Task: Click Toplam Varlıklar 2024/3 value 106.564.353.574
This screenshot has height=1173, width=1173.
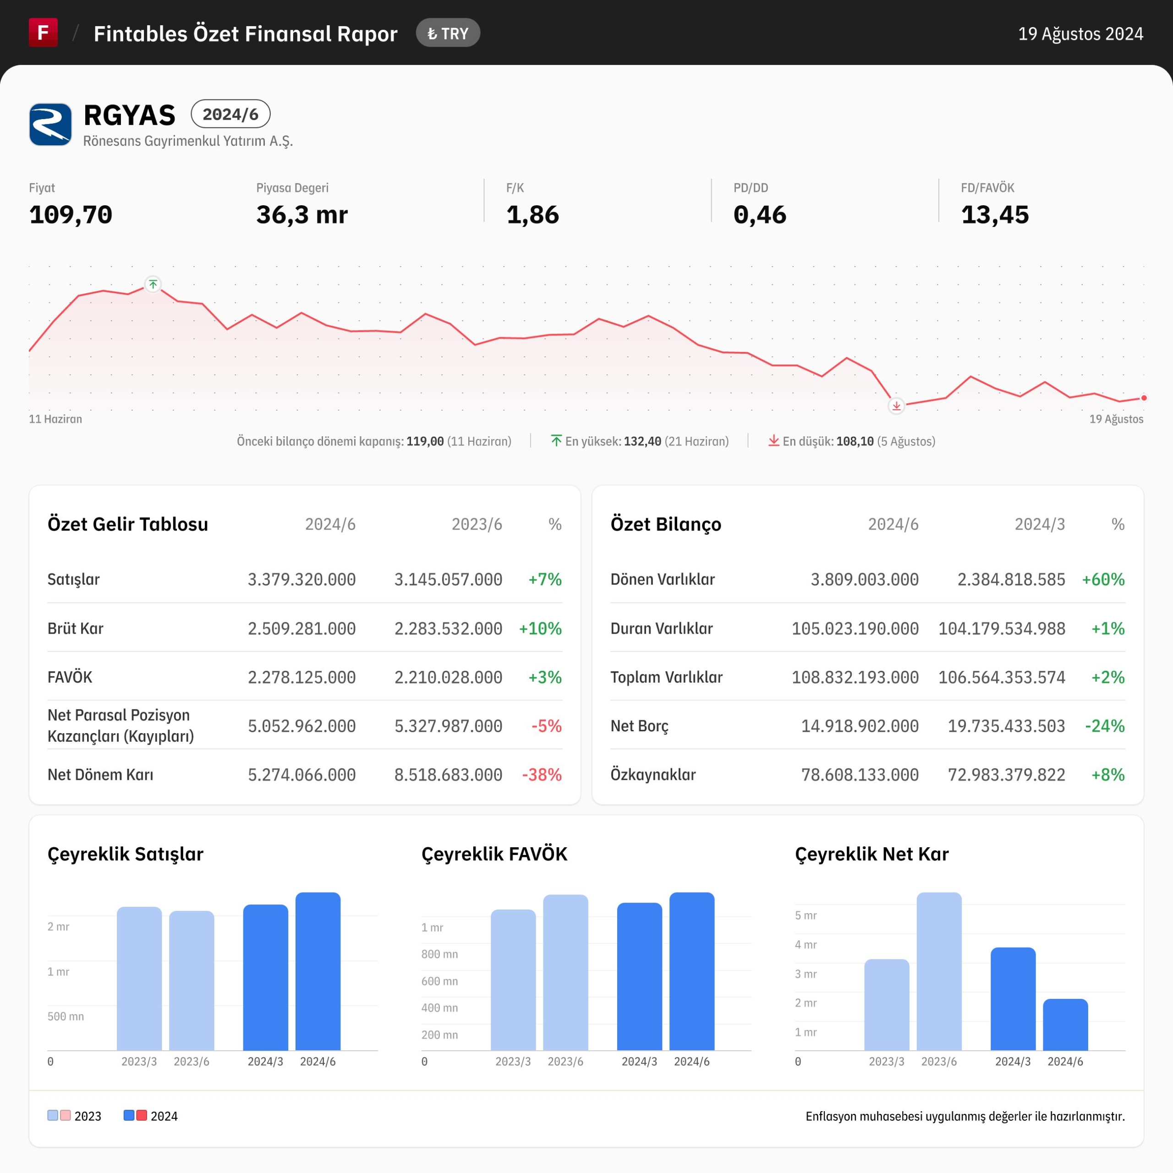Action: click(1002, 677)
